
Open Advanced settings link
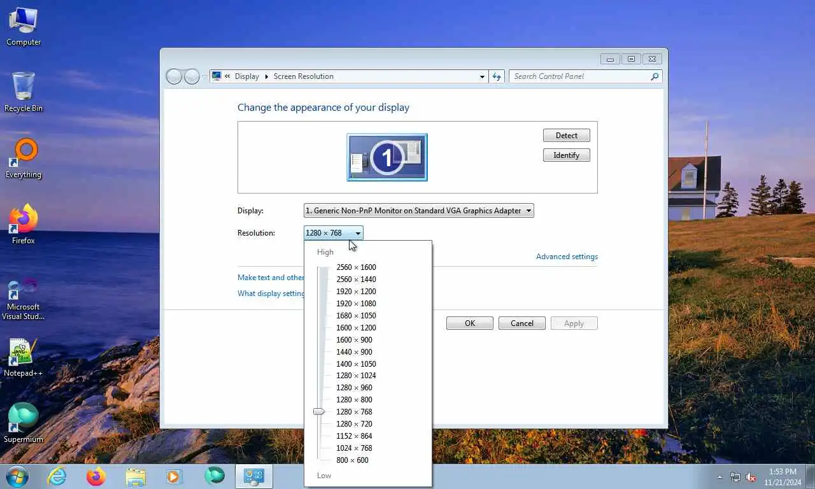click(x=567, y=257)
